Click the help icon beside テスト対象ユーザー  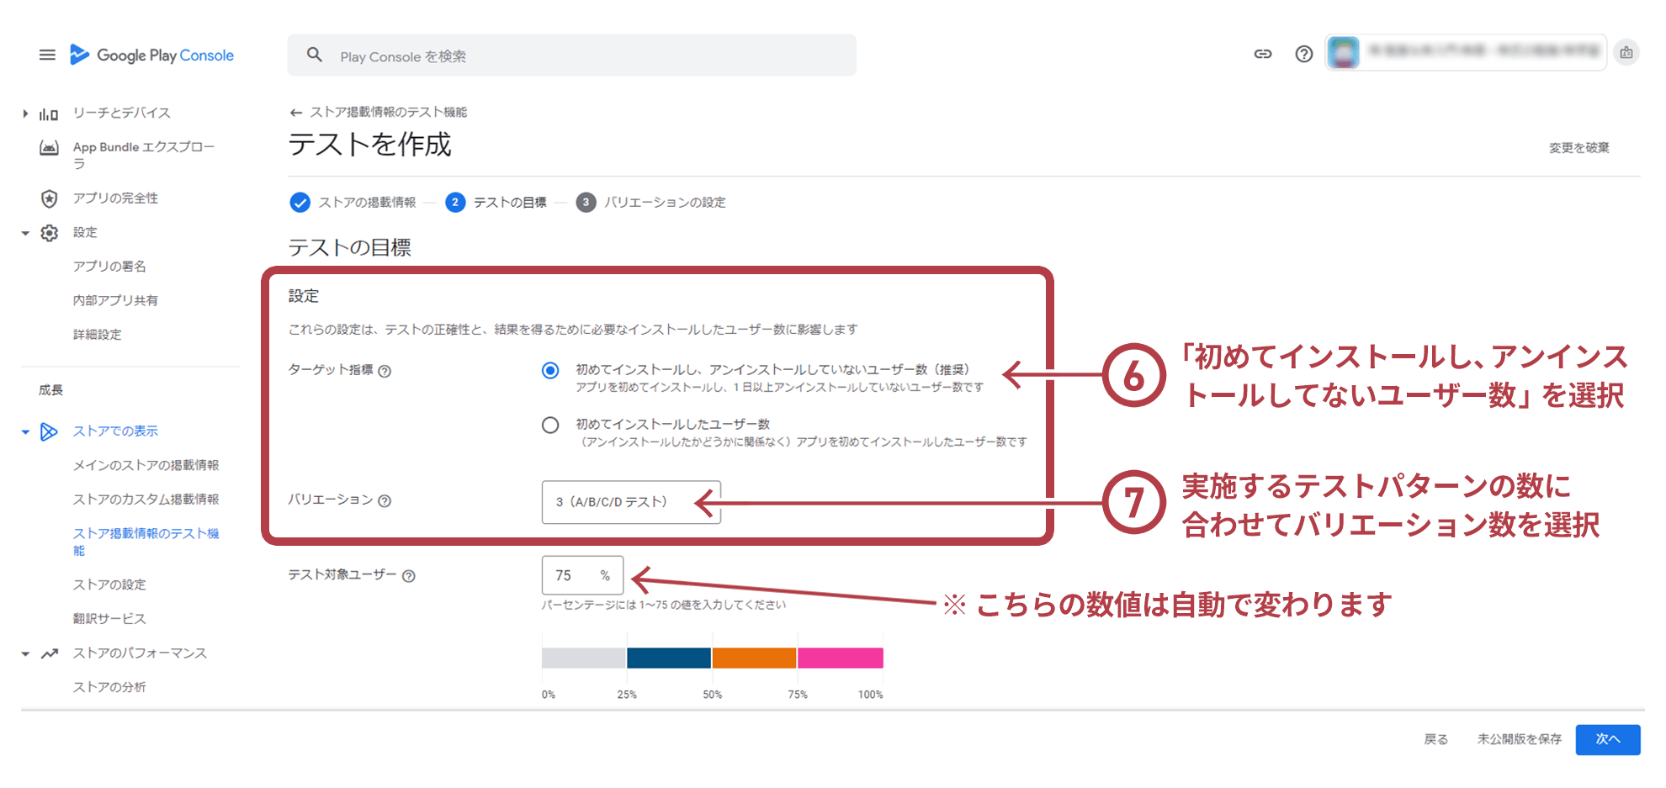coord(409,576)
